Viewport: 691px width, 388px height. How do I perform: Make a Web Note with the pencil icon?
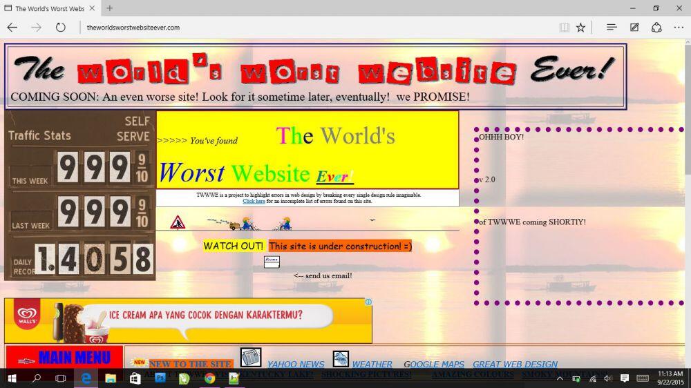(x=634, y=28)
